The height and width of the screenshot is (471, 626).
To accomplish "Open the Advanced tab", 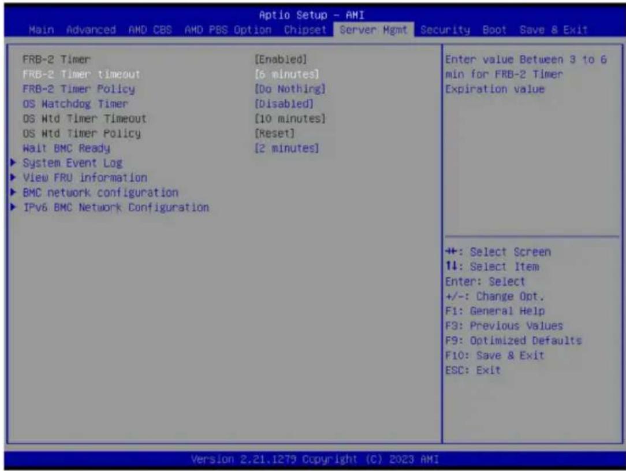I will tap(91, 30).
